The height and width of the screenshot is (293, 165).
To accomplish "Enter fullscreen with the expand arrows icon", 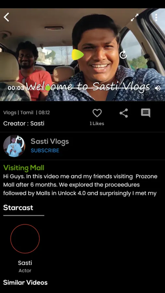I will pos(134,17).
